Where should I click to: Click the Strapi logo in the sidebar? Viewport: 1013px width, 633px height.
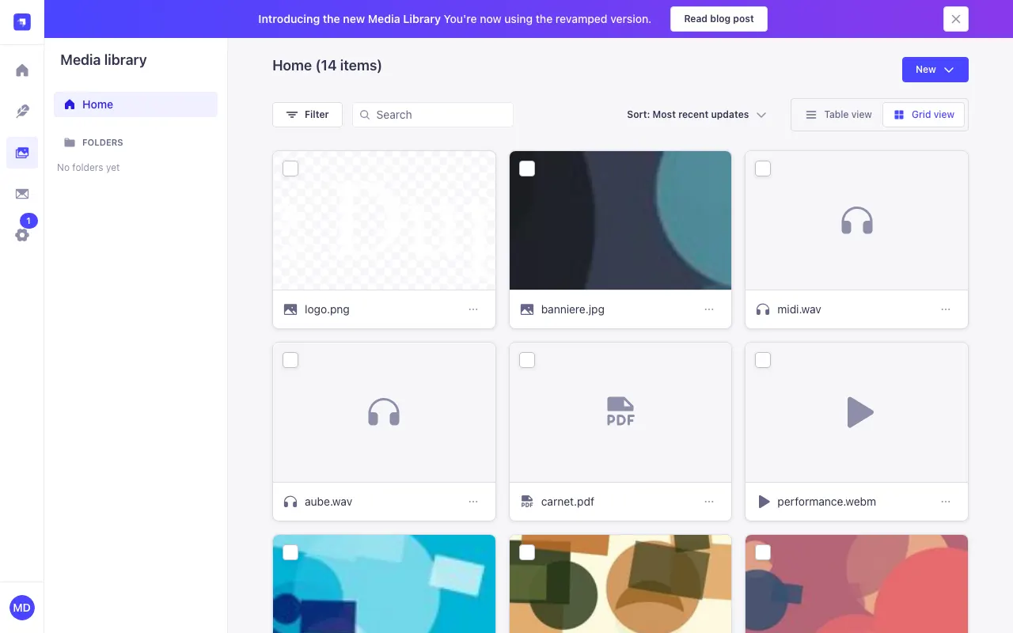click(22, 22)
